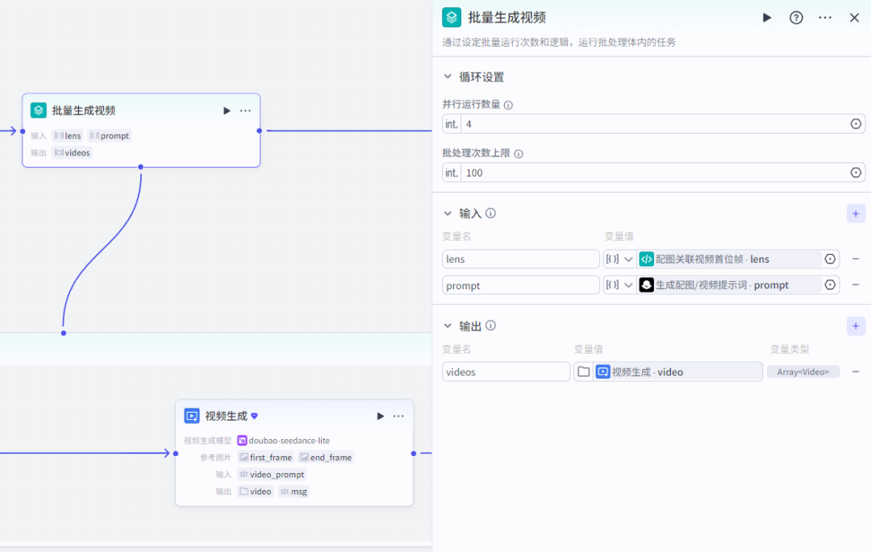Select the 生成配图/视频提示词 · prompt value
The image size is (871, 552).
pos(729,285)
